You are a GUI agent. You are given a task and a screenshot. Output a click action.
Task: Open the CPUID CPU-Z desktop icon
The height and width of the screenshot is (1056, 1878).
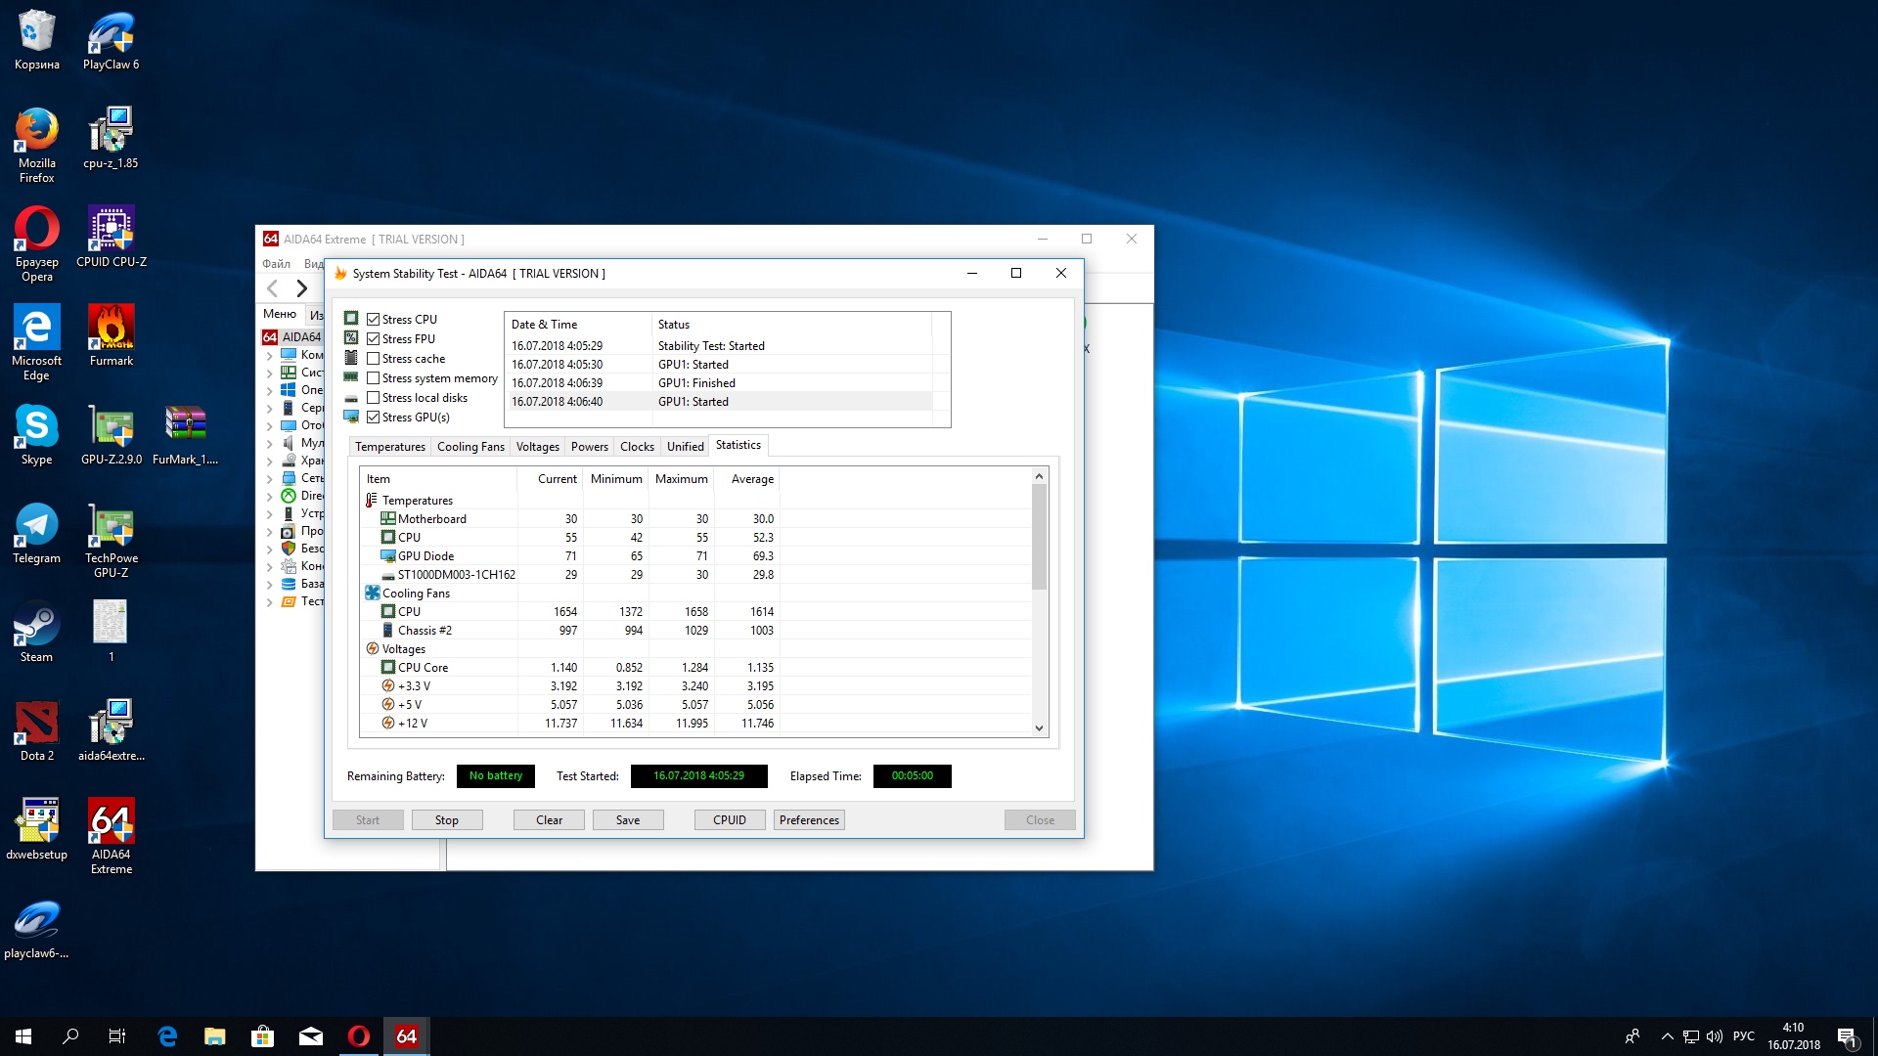(x=111, y=237)
